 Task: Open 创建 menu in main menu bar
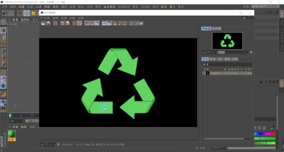[x=22, y=7]
